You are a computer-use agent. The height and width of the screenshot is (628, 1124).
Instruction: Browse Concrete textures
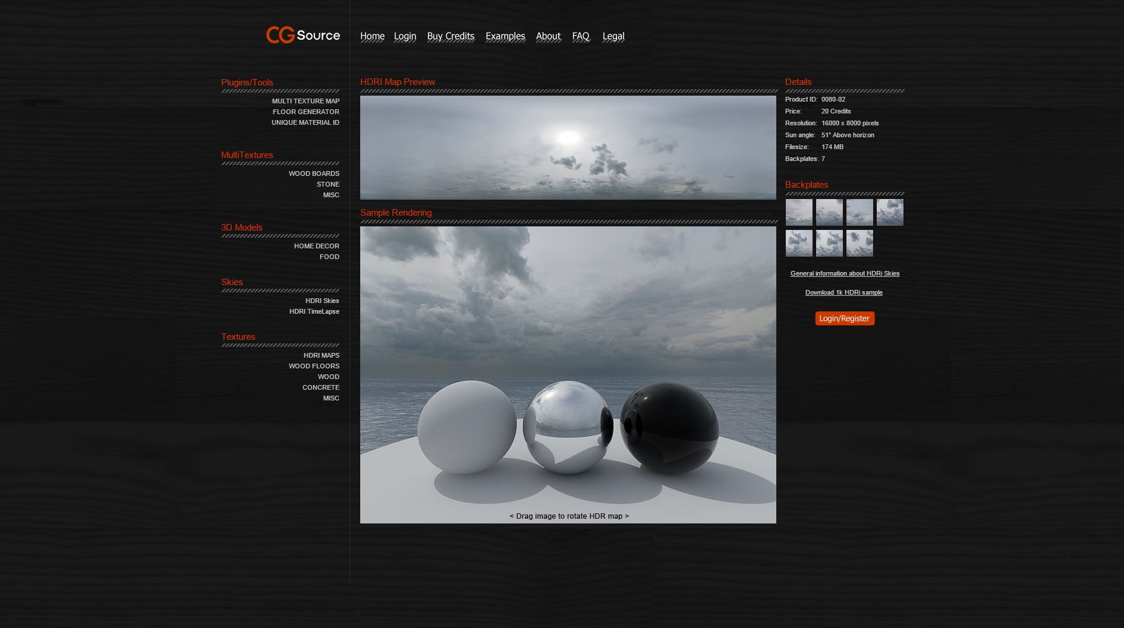(x=321, y=387)
